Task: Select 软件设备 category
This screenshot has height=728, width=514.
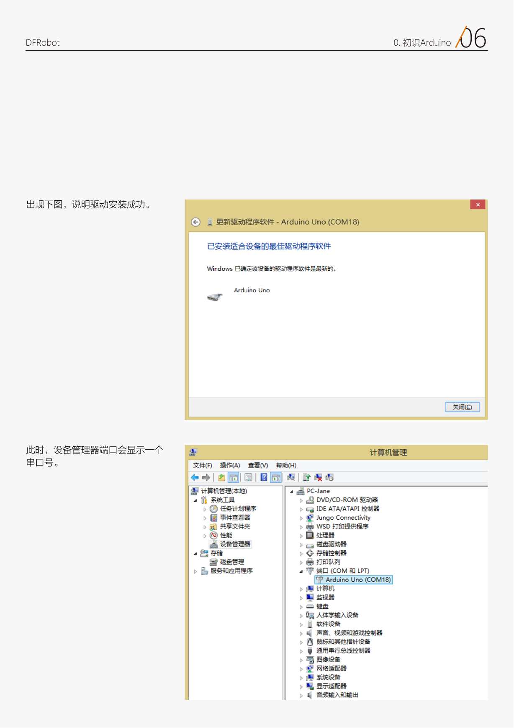Action: 328,624
